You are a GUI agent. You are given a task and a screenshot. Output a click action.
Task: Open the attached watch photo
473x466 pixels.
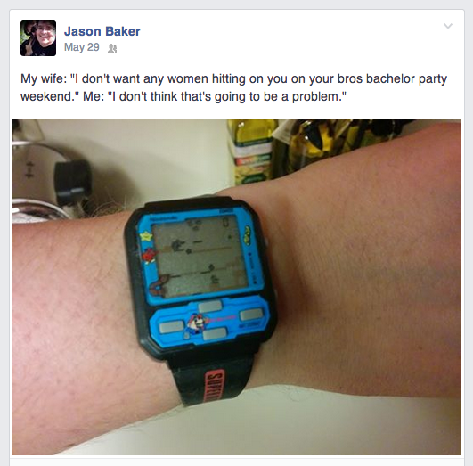[237, 287]
